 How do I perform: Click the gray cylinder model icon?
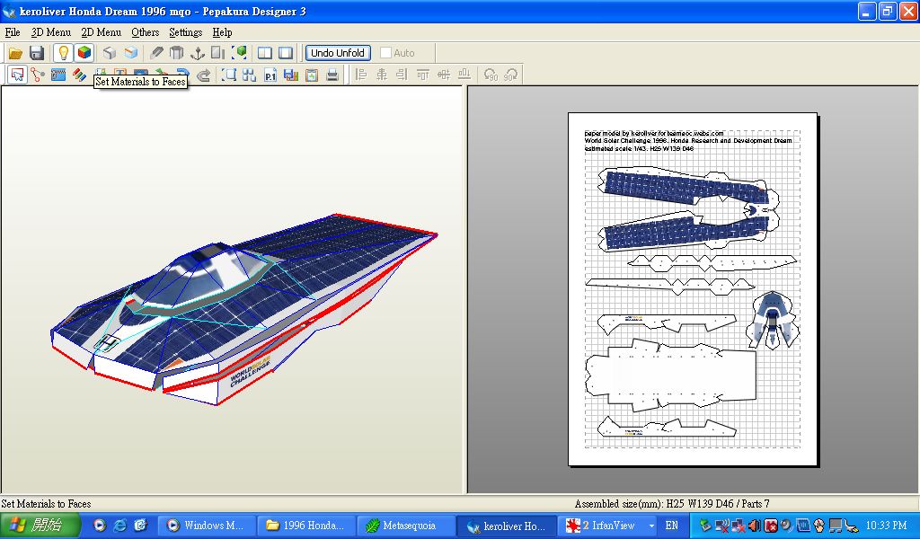177,53
